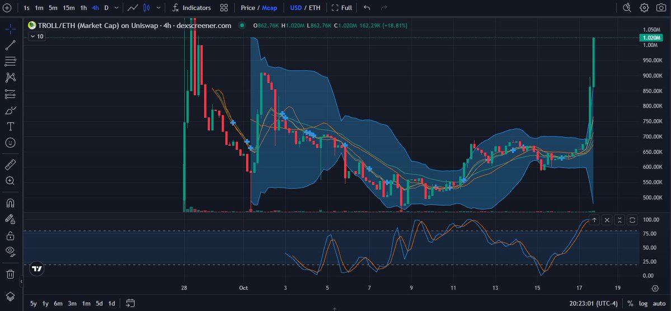Set date range to 6m

[58, 303]
